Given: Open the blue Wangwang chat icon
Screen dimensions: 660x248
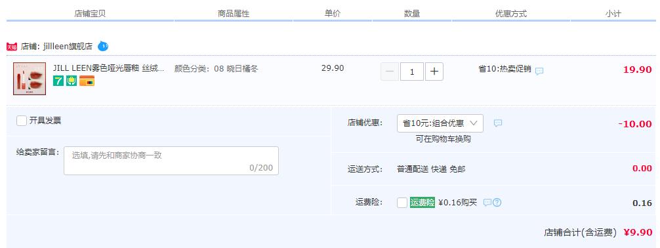Looking at the screenshot, I should tap(103, 47).
